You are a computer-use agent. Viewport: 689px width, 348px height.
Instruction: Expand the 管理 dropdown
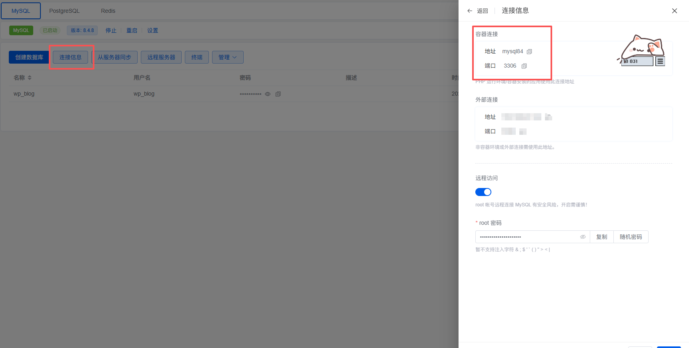[227, 57]
